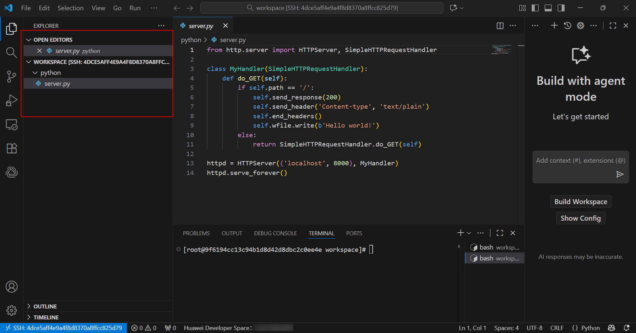Viewport: 636px width, 333px height.
Task: Open the new terminal launch profile dropdown
Action: point(469,233)
